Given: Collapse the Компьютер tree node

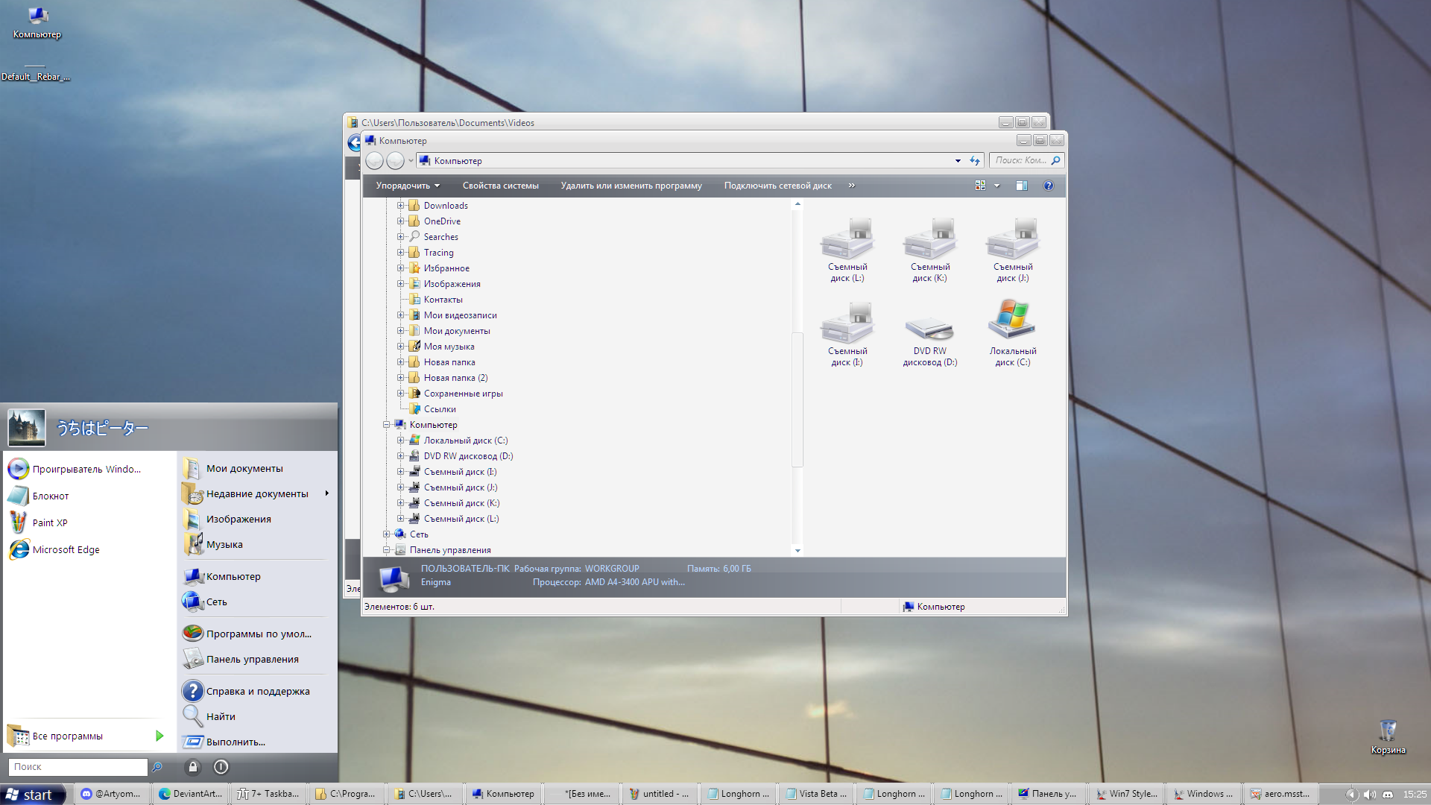Looking at the screenshot, I should tap(386, 425).
